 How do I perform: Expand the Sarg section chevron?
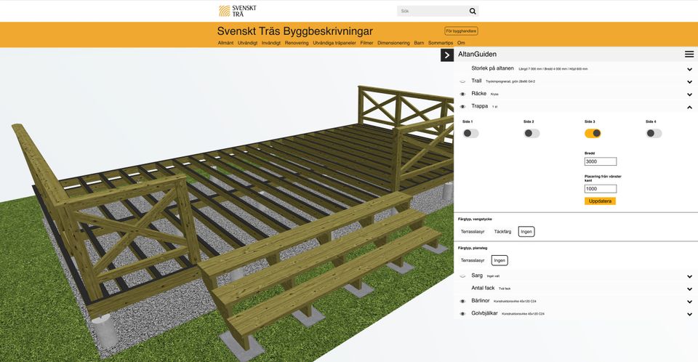click(689, 276)
